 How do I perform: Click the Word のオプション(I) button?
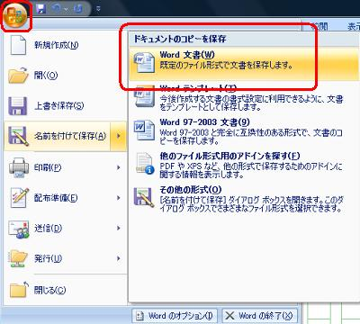pos(175,316)
